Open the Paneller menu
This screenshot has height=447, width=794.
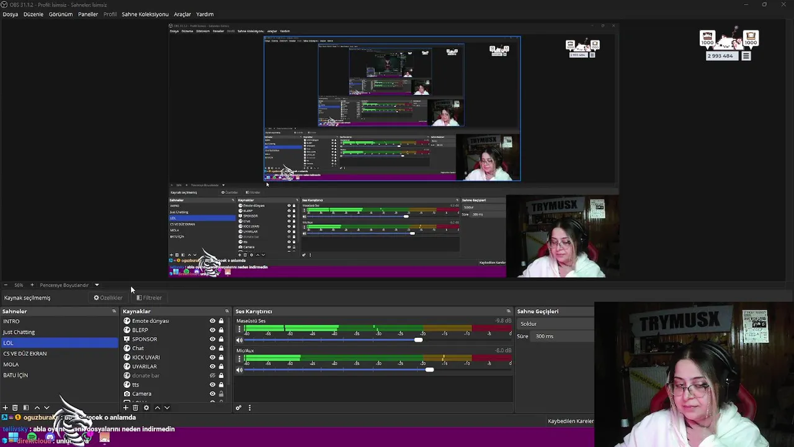coord(88,14)
